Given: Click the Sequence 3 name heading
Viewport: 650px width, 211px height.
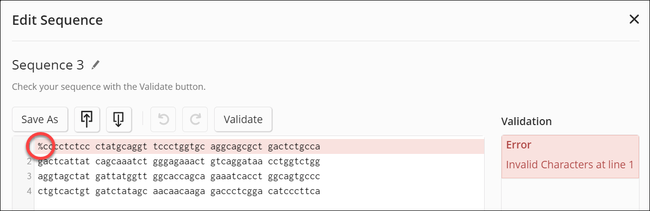Looking at the screenshot, I should click(x=49, y=65).
